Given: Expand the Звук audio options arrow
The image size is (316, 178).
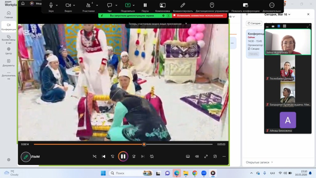Looking at the screenshot, I should (57, 5).
